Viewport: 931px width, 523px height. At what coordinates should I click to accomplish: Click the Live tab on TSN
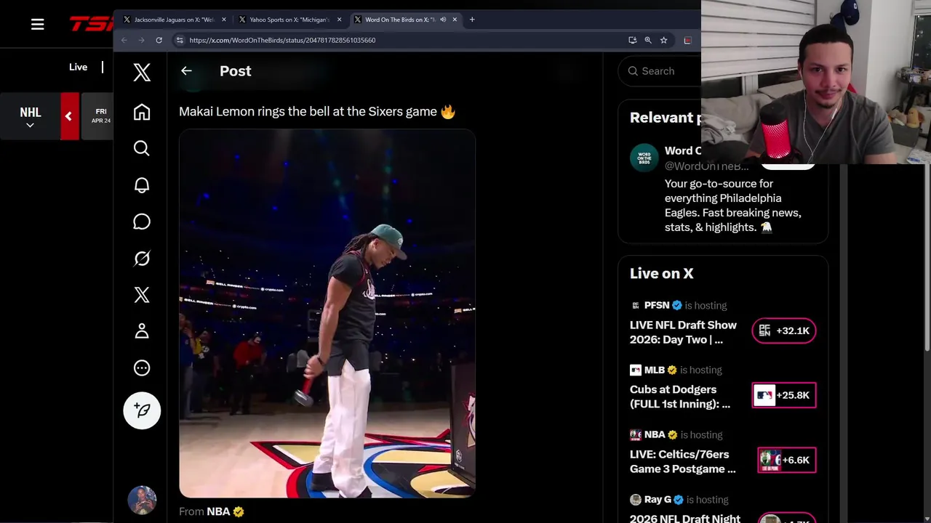click(78, 67)
